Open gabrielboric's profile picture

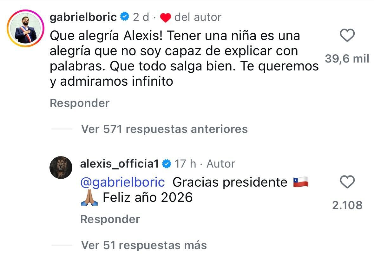[26, 29]
